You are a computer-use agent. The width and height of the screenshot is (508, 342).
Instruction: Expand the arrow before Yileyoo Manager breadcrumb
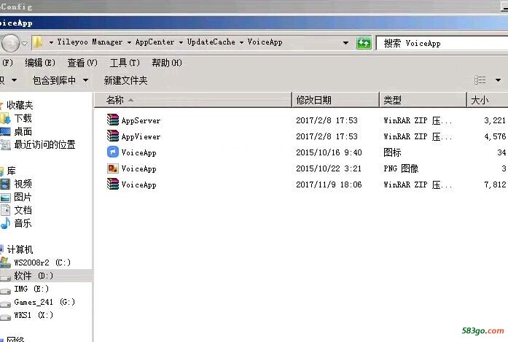(x=51, y=42)
